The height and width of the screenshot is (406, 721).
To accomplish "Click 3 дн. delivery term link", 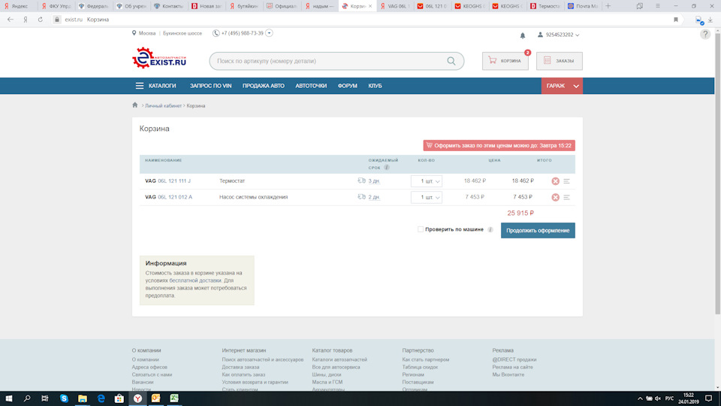I will coord(374,181).
